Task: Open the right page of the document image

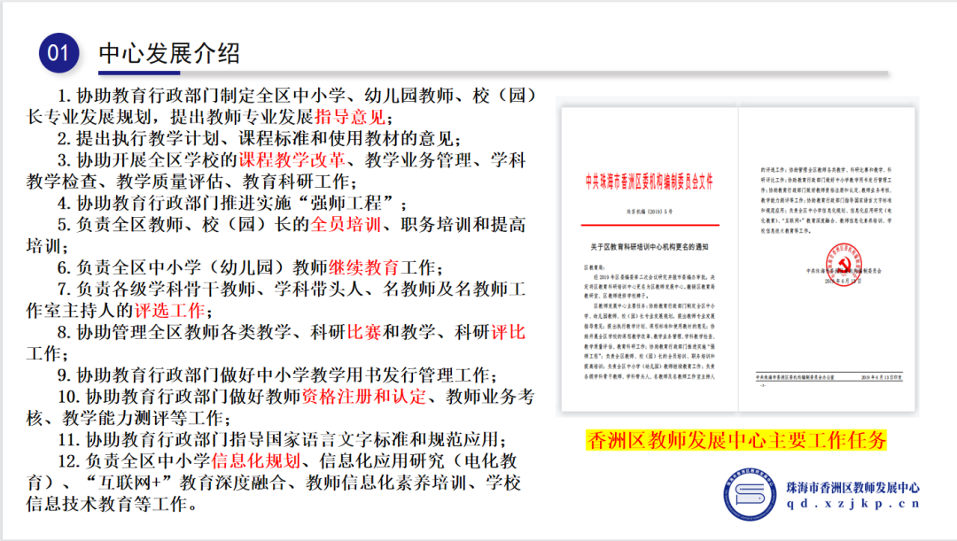Action: (x=827, y=259)
